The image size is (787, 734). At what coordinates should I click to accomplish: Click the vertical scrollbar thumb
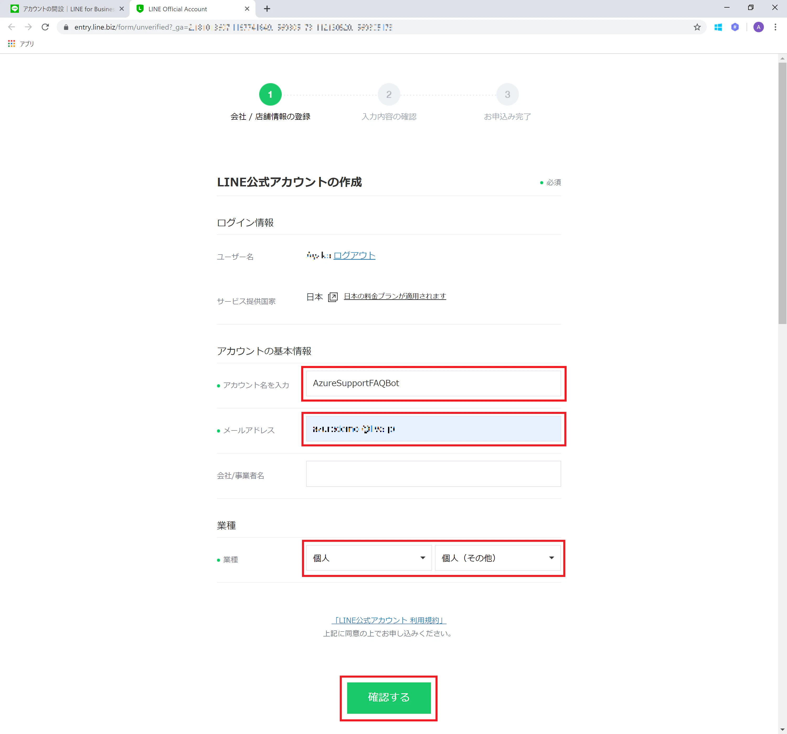(782, 193)
